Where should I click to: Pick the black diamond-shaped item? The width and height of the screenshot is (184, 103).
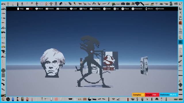click(137, 4)
